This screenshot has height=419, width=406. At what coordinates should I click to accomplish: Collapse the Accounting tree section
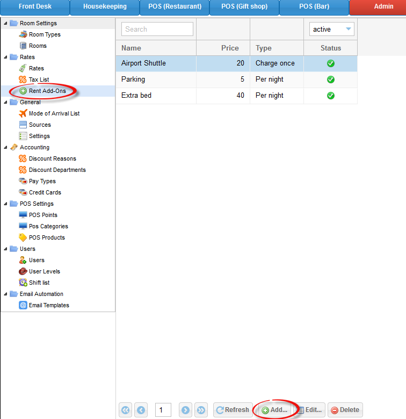[x=6, y=147]
